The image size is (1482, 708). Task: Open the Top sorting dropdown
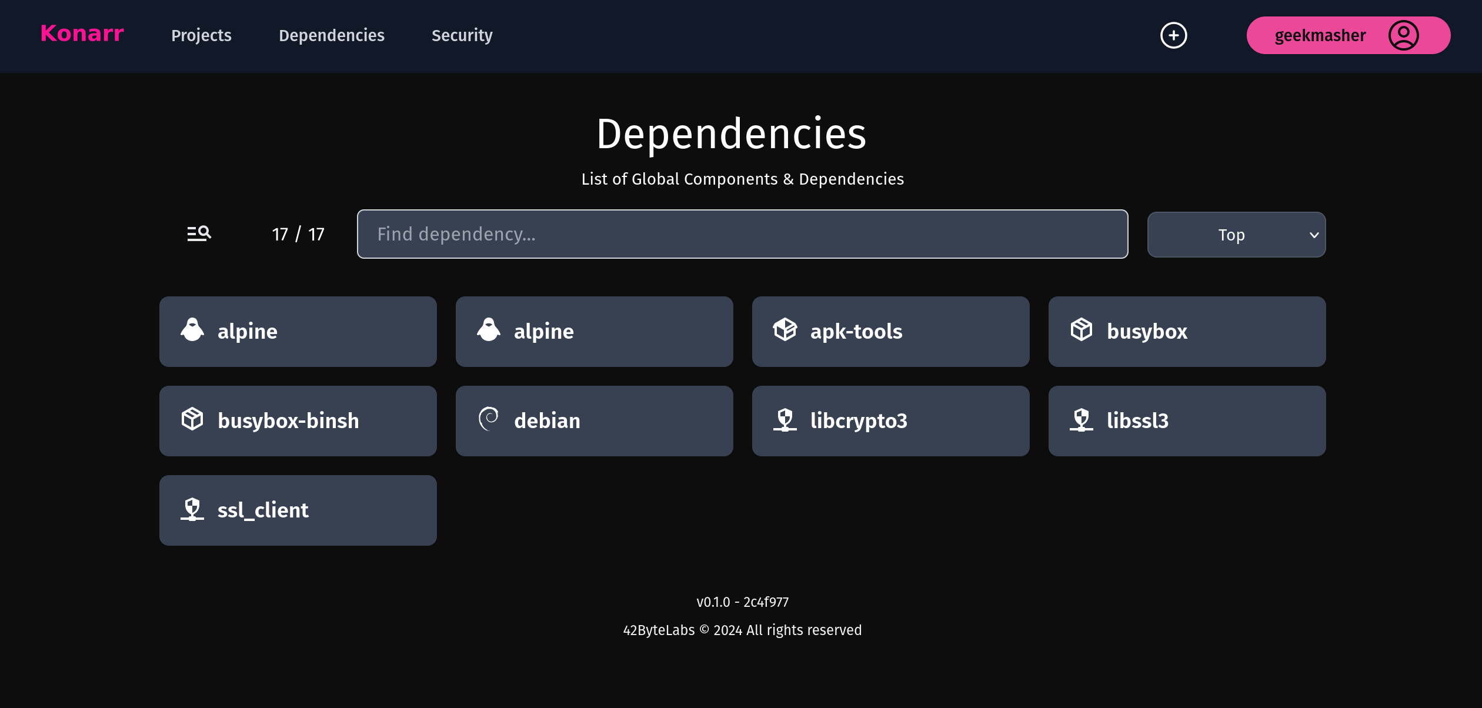[1235, 234]
